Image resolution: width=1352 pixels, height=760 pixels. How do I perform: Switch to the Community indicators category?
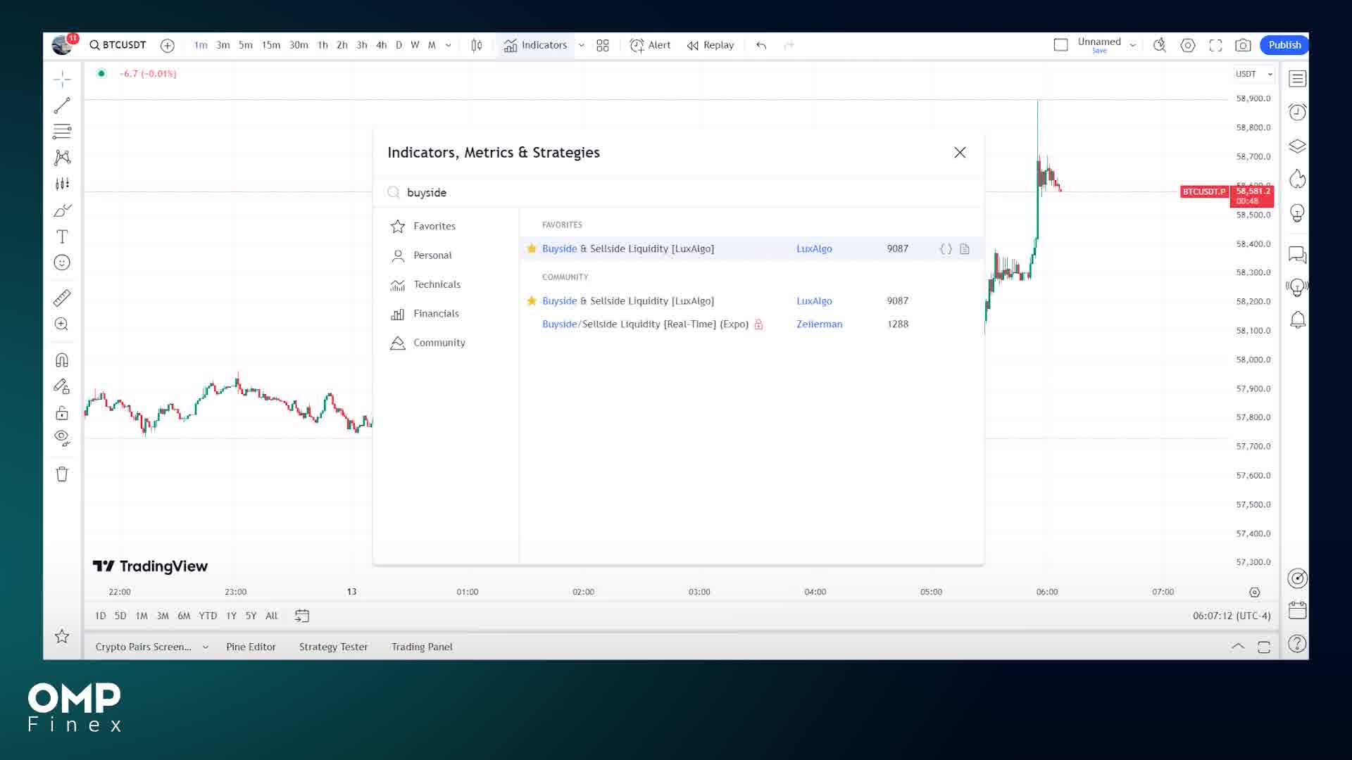coord(439,343)
